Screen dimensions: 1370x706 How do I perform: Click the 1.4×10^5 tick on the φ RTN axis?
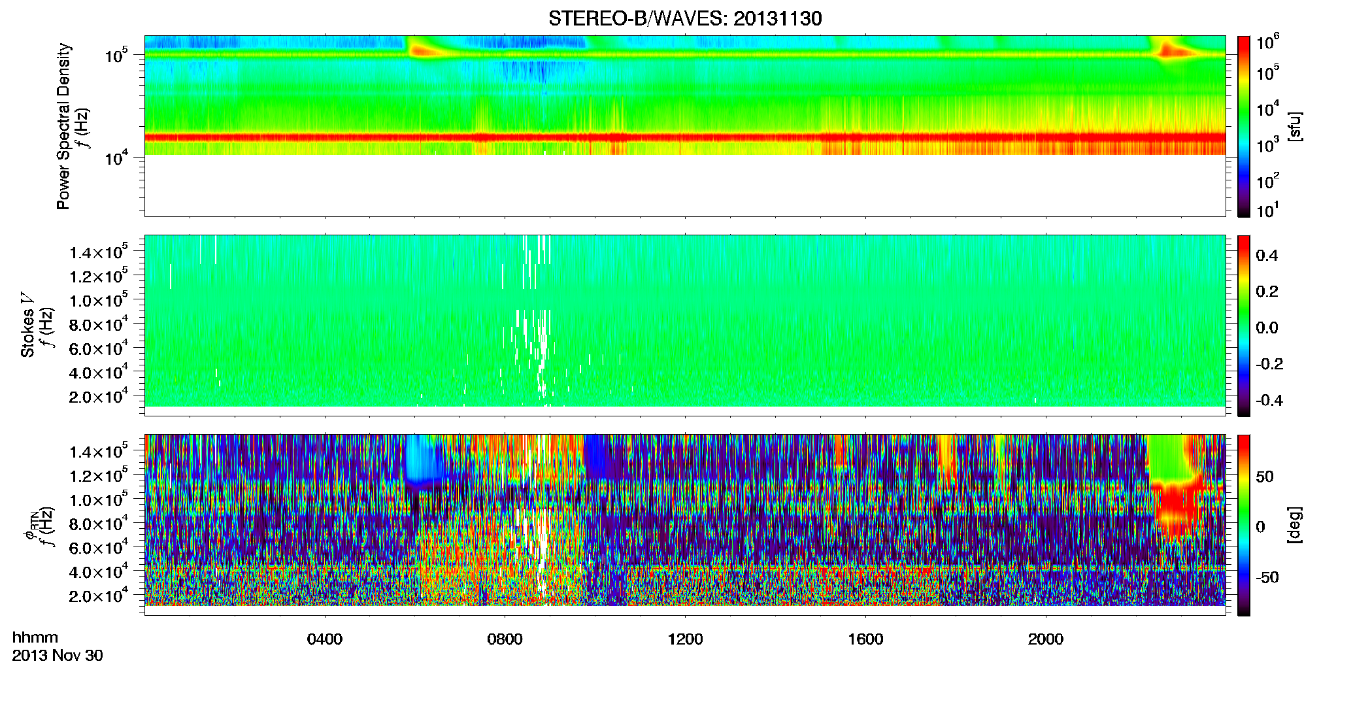99,451
